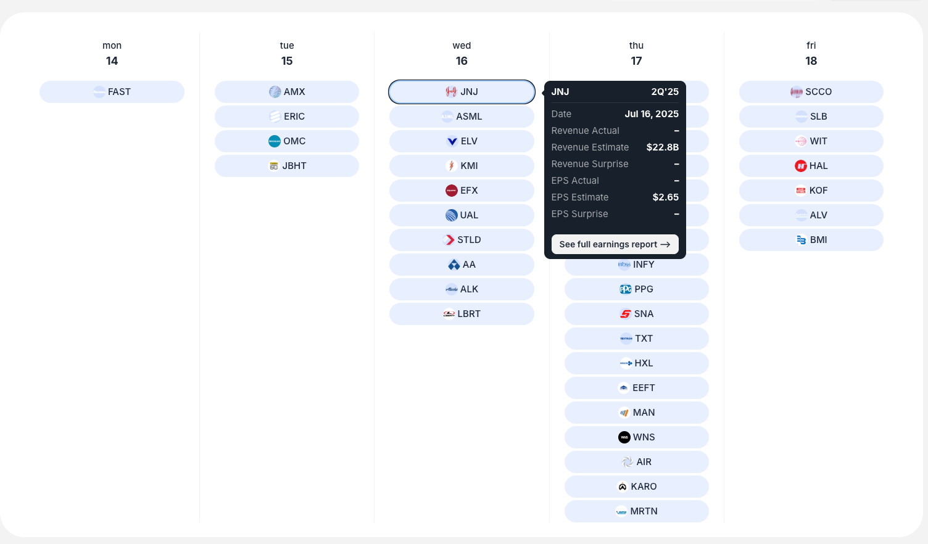Select the ASML earnings entry
Screen dimensions: 928x544
pos(462,117)
